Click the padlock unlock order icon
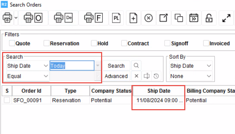Screen dimensions: 235x134 (209, 18)
